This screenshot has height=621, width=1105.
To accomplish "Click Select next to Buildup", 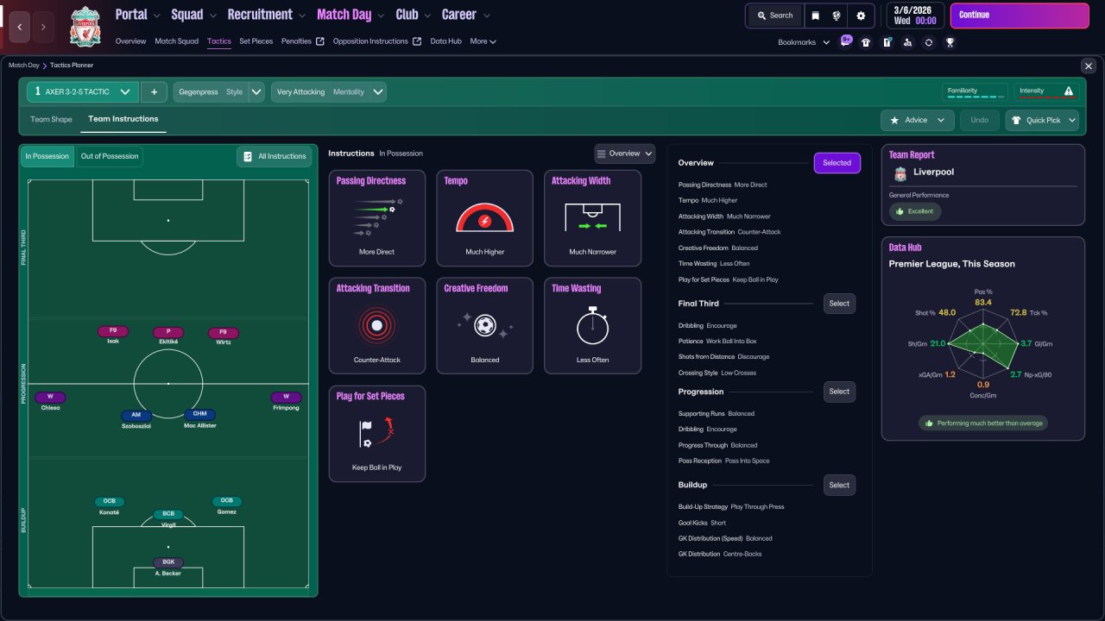I will tap(839, 485).
